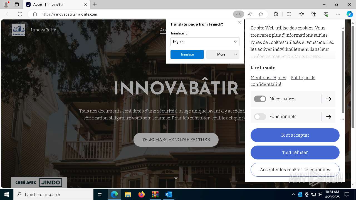Open Mentions légales link

pos(268,77)
